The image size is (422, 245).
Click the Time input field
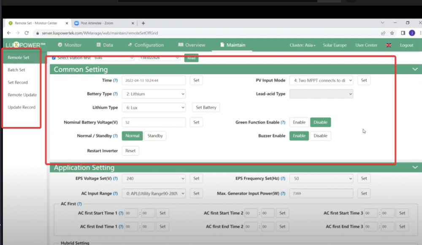coord(154,81)
